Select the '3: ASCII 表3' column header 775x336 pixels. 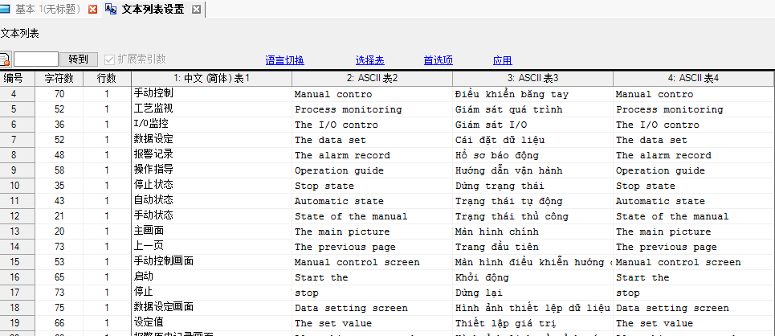pyautogui.click(x=532, y=78)
